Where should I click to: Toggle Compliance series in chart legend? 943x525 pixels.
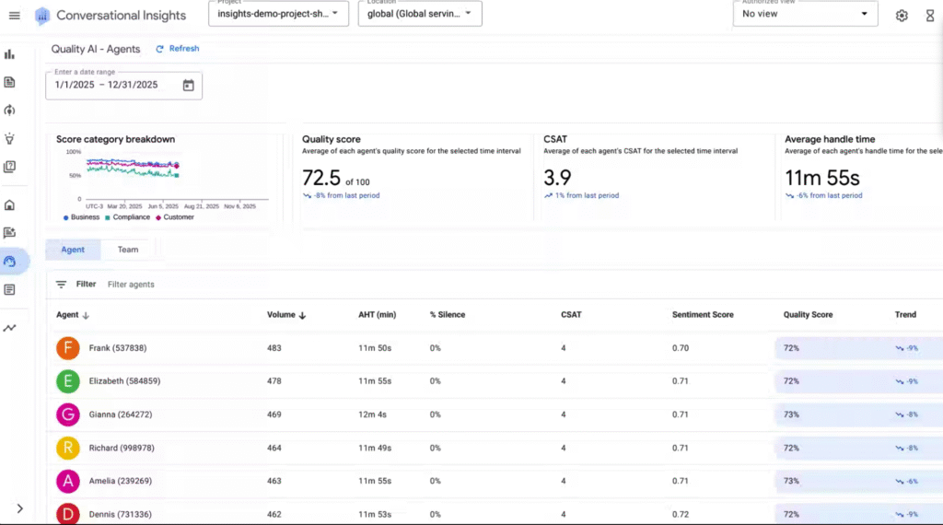coord(127,217)
